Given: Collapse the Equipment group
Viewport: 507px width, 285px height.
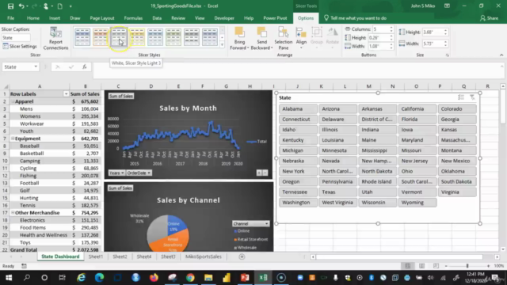Looking at the screenshot, I should tap(13, 139).
